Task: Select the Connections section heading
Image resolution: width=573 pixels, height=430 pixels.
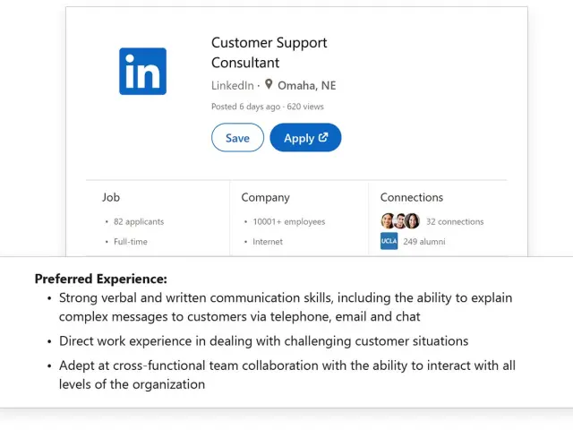Action: coord(411,197)
